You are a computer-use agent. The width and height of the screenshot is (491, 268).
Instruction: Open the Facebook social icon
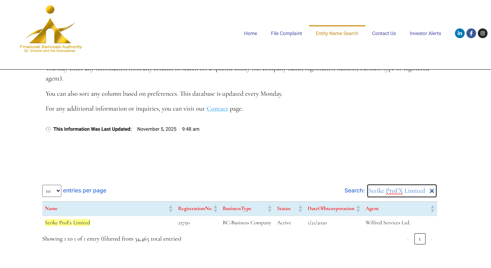click(x=471, y=33)
